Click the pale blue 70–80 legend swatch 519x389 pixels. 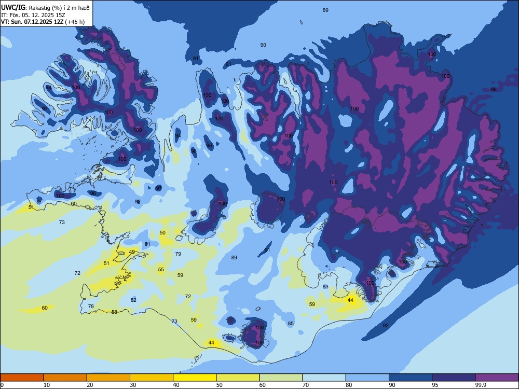(x=324, y=378)
